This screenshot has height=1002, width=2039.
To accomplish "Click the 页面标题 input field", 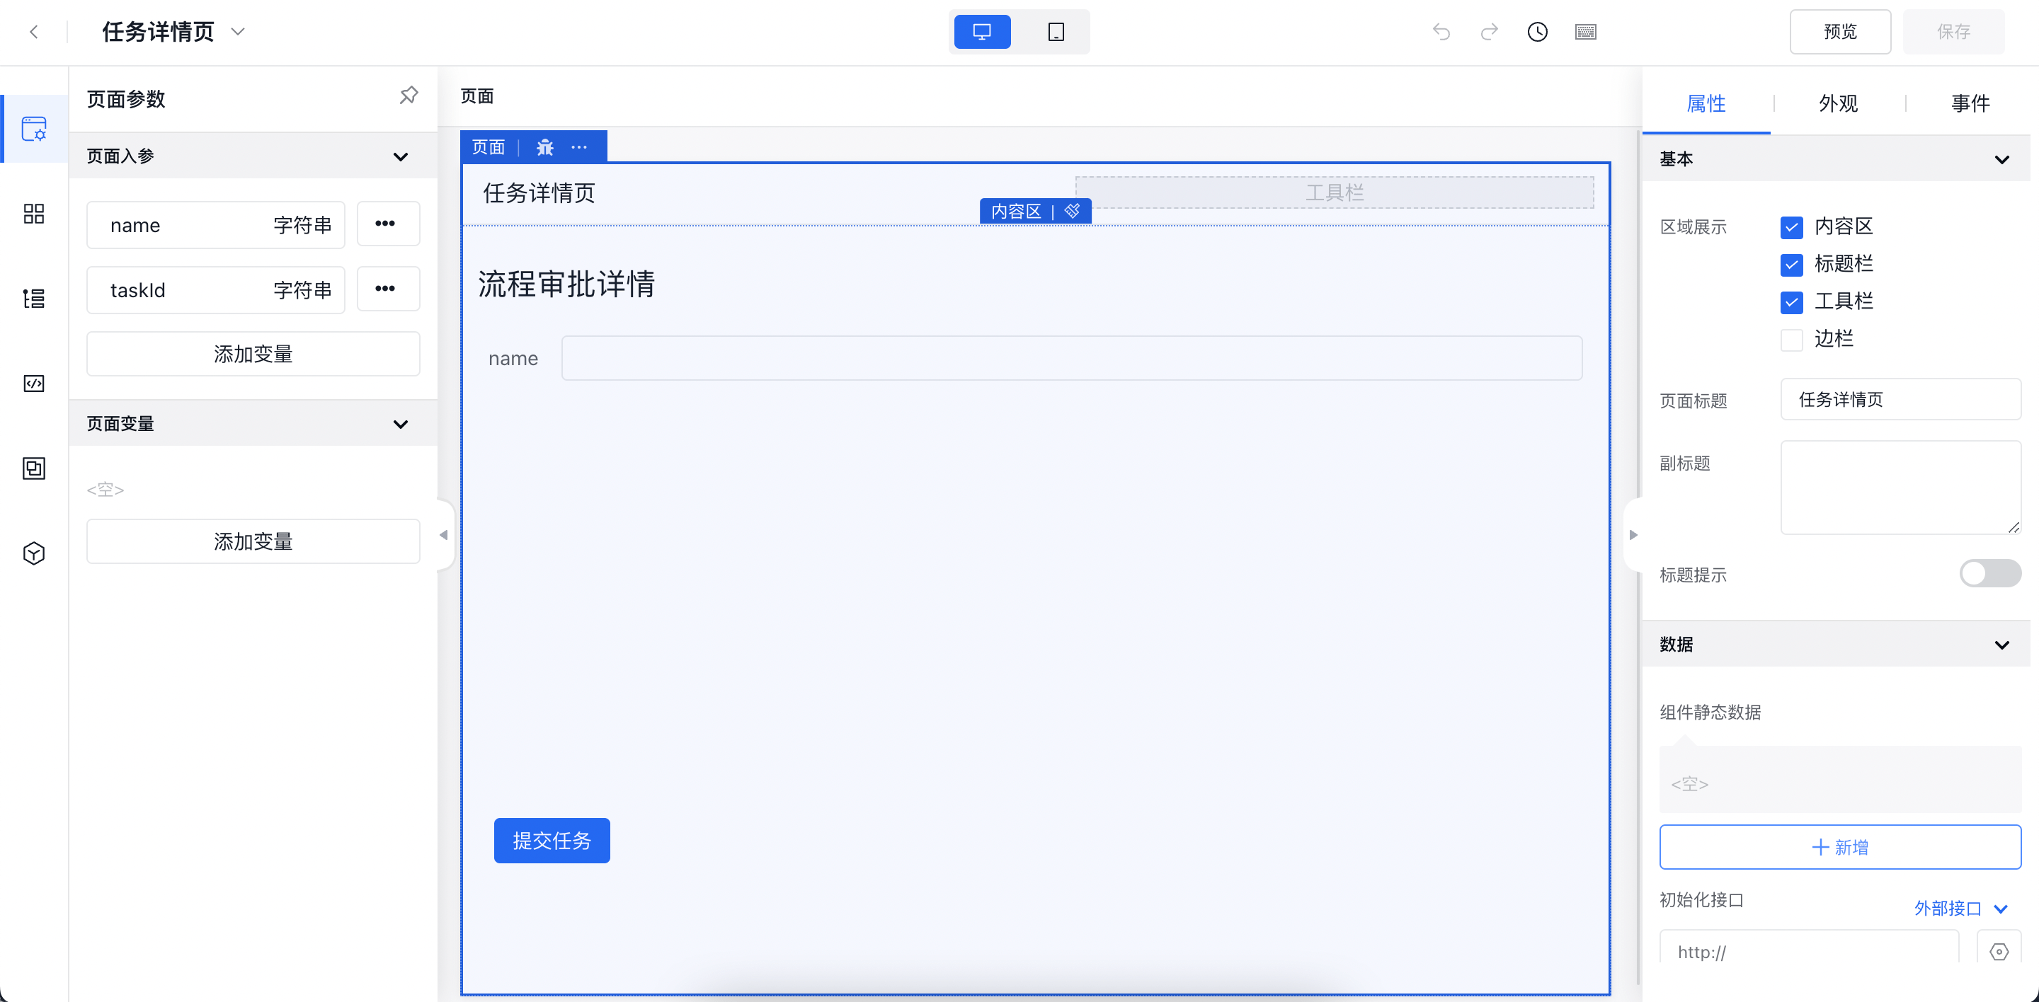I will [x=1900, y=399].
